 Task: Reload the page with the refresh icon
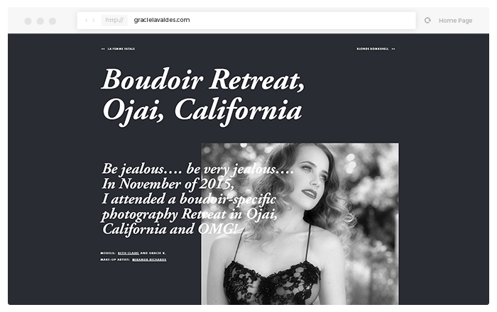427,21
